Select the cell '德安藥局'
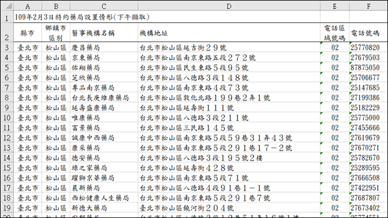Image resolution: width=388 pixels, height=218 pixels. pos(104,157)
